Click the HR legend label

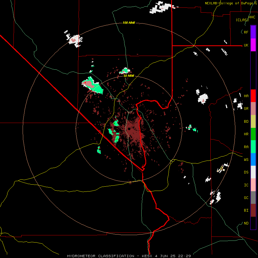(x=246, y=134)
